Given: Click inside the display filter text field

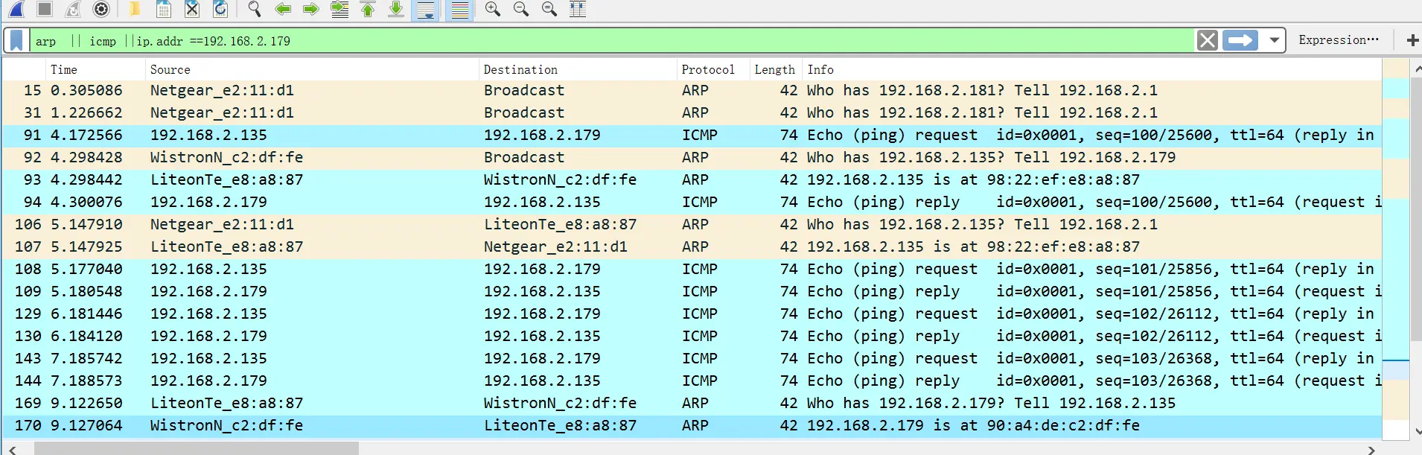Looking at the screenshot, I should 610,41.
